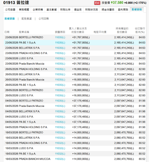
Task: Open the 財務比率 tab
Action: tap(65, 10)
